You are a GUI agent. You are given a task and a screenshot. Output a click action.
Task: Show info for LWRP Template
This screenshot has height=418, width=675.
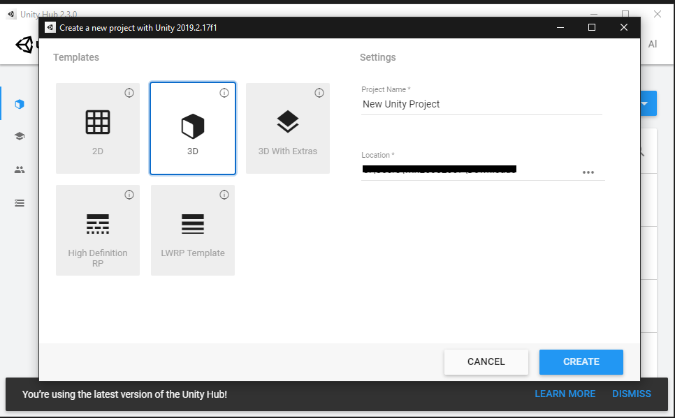224,195
